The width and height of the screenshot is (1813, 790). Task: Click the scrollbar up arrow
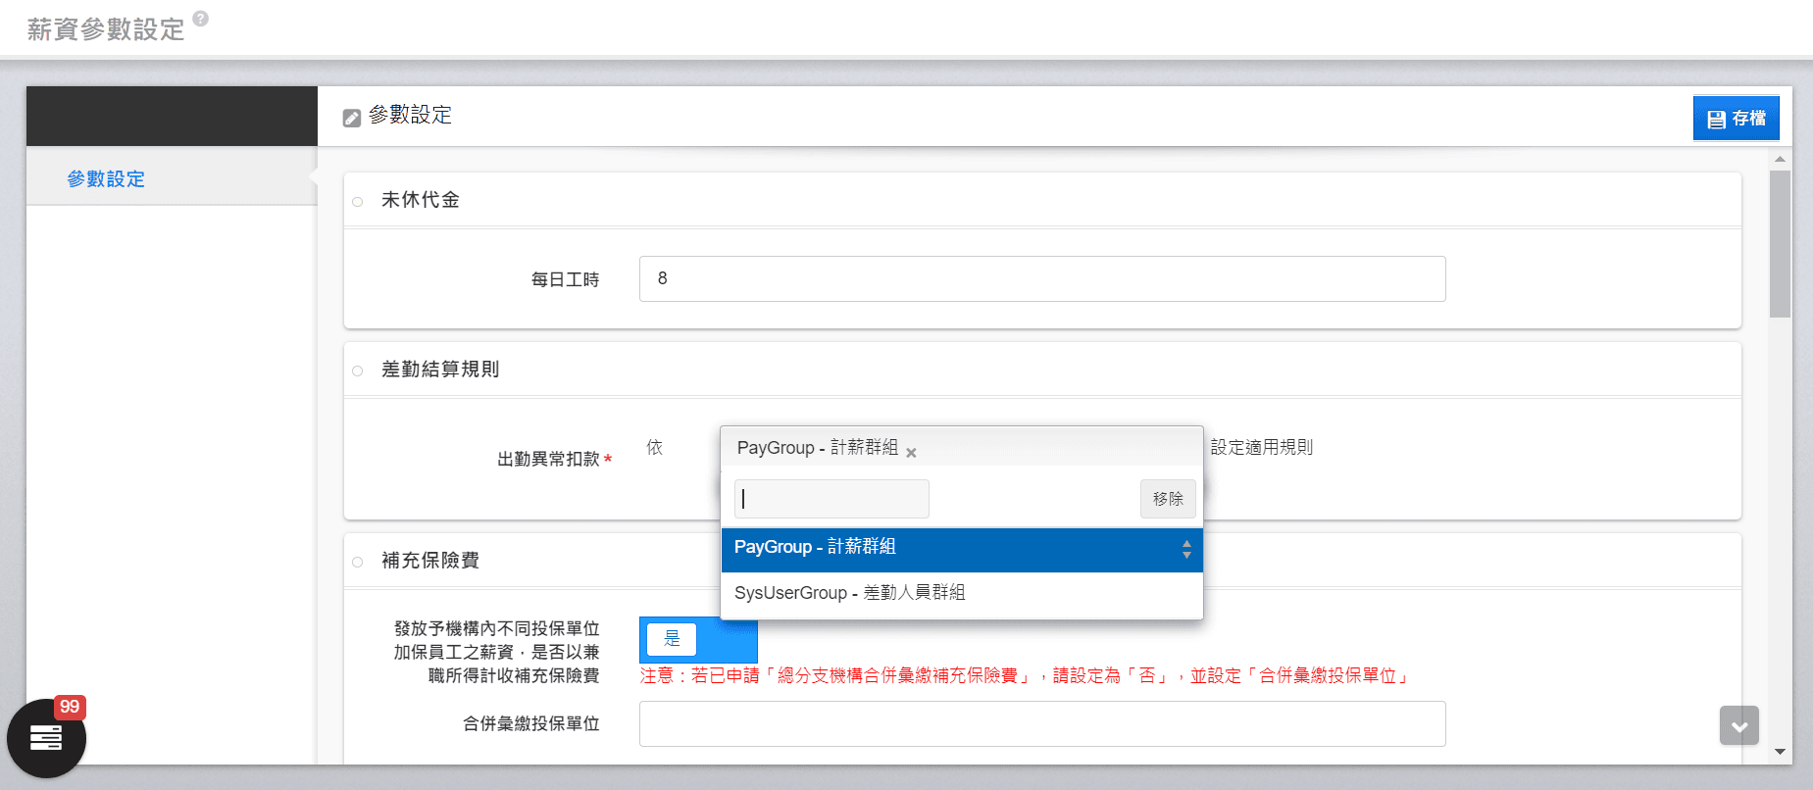pos(1780,159)
